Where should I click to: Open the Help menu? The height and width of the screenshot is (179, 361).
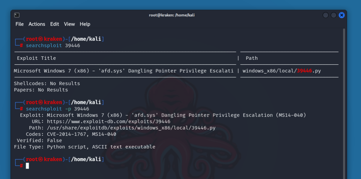point(85,24)
